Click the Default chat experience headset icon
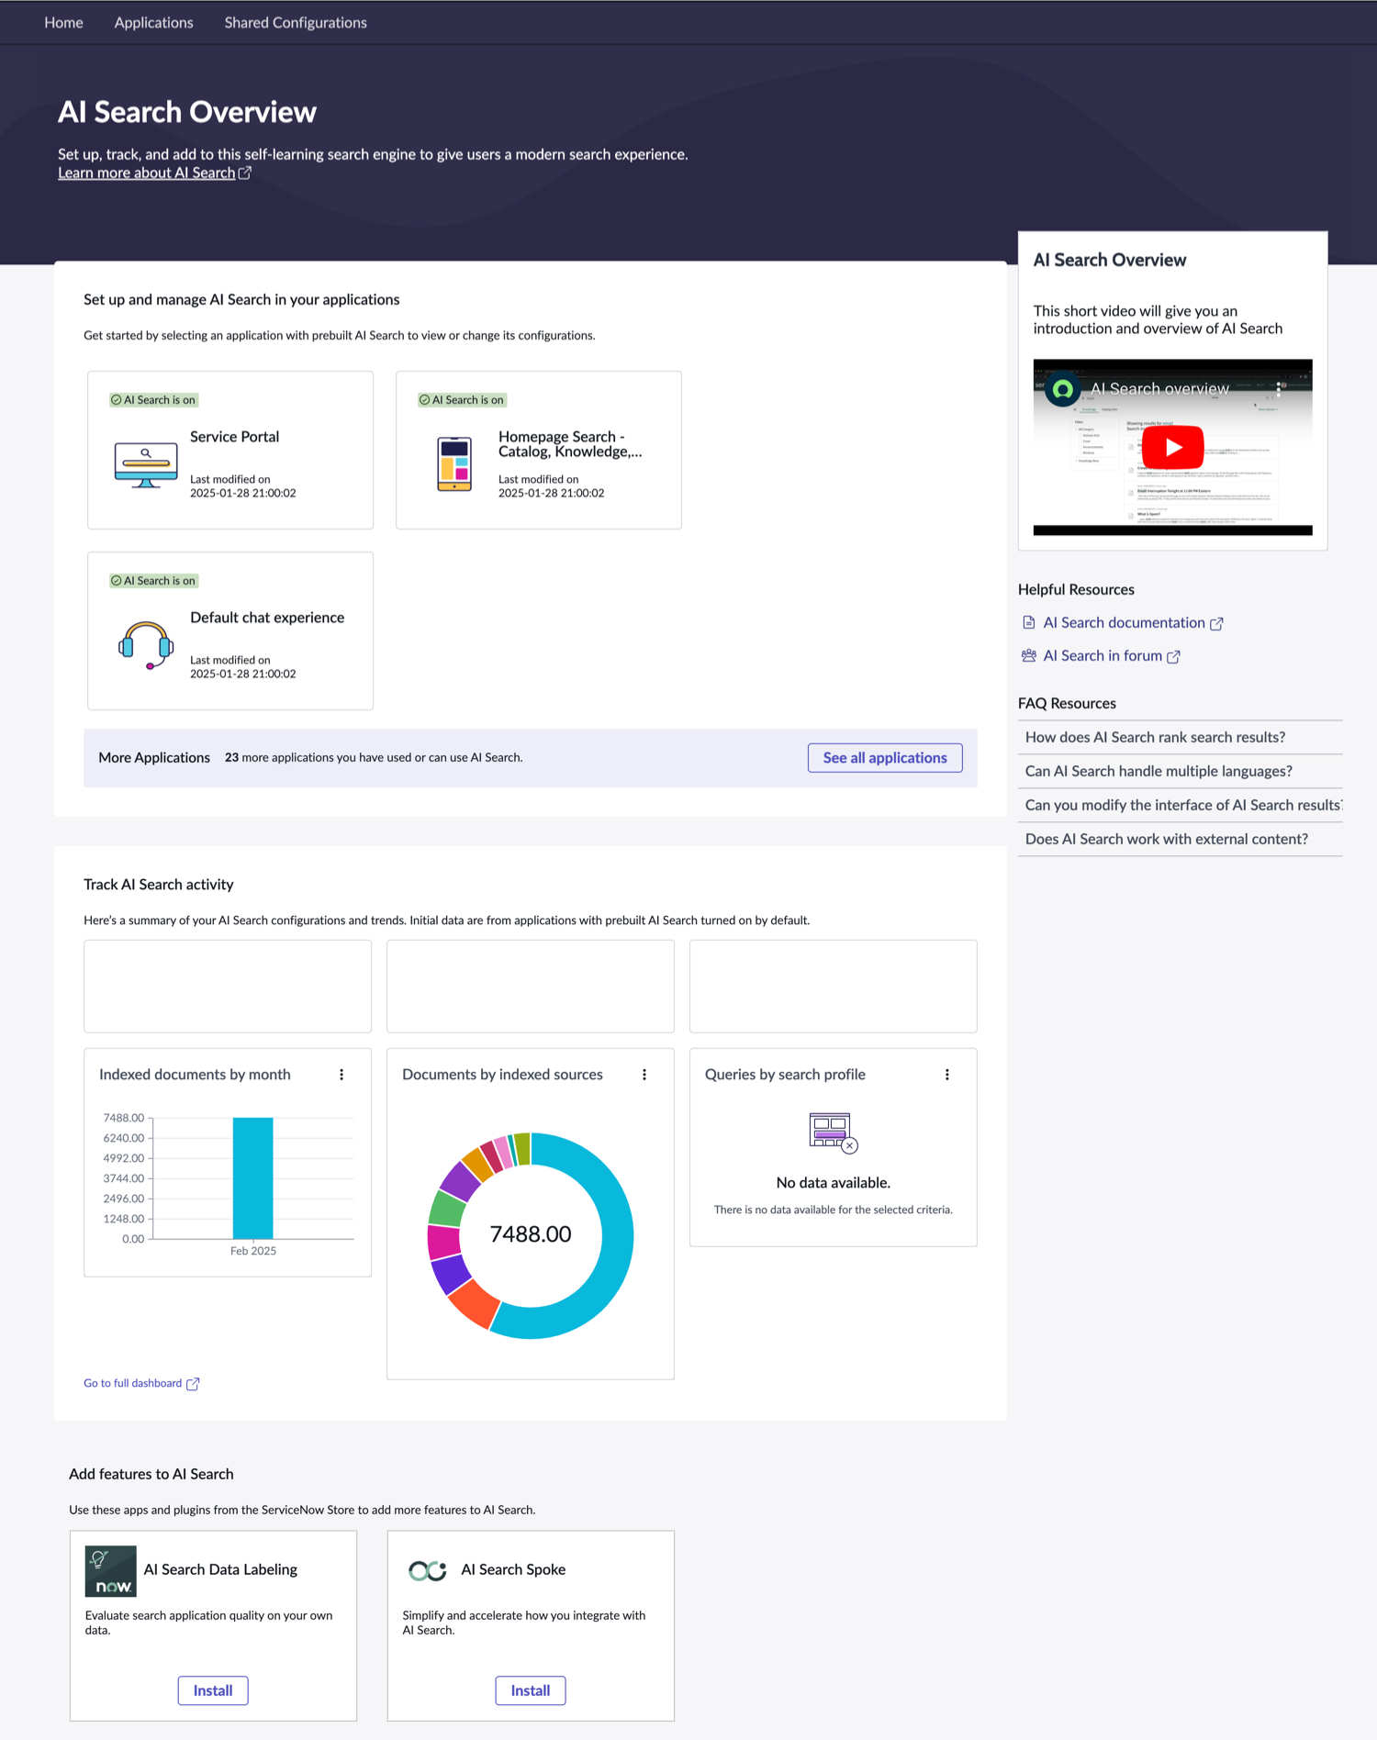 pyautogui.click(x=146, y=645)
